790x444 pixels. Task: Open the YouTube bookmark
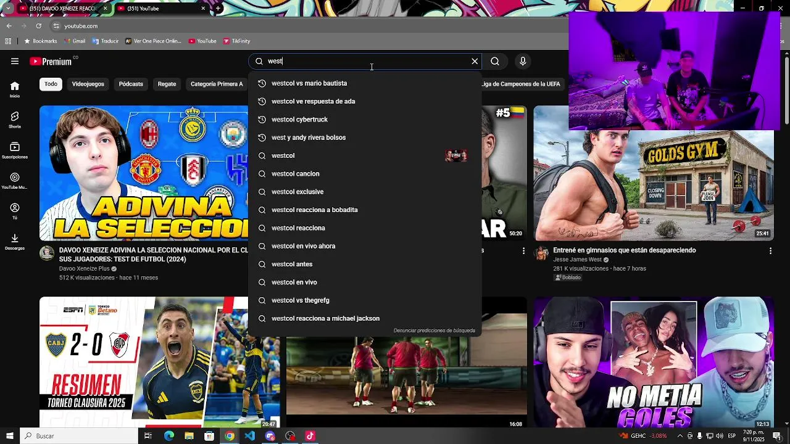pyautogui.click(x=202, y=41)
